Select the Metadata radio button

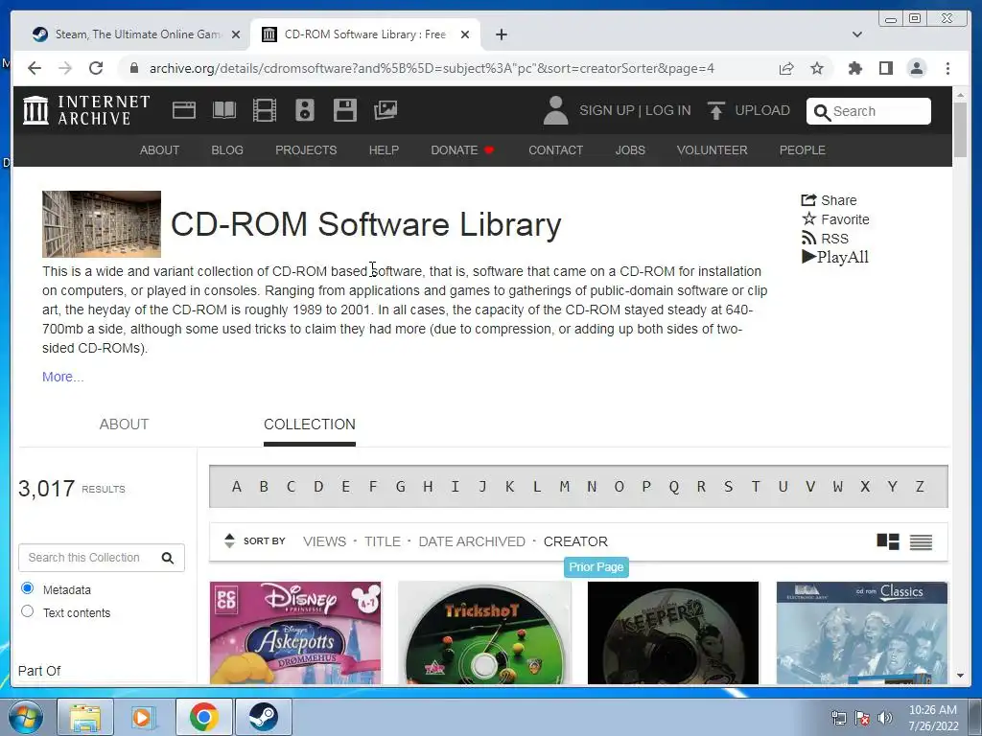(27, 588)
